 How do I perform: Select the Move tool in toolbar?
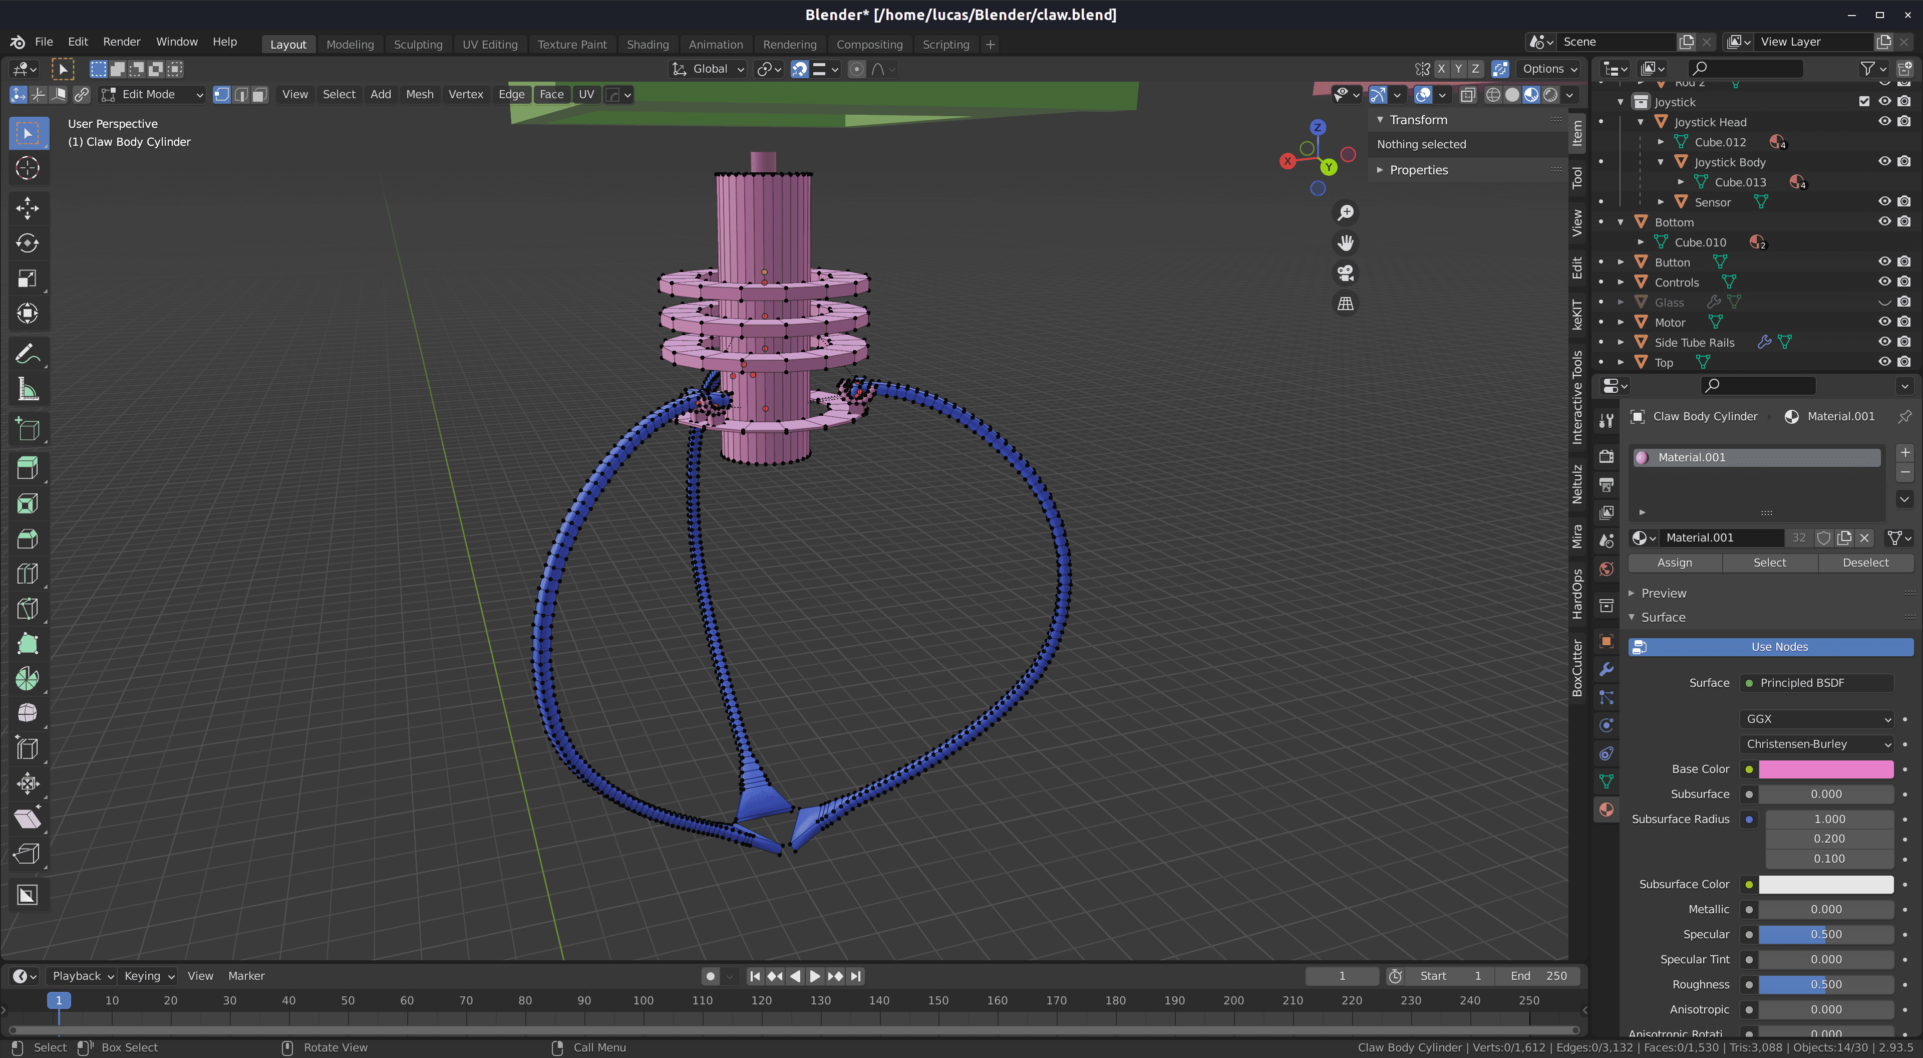click(x=28, y=207)
